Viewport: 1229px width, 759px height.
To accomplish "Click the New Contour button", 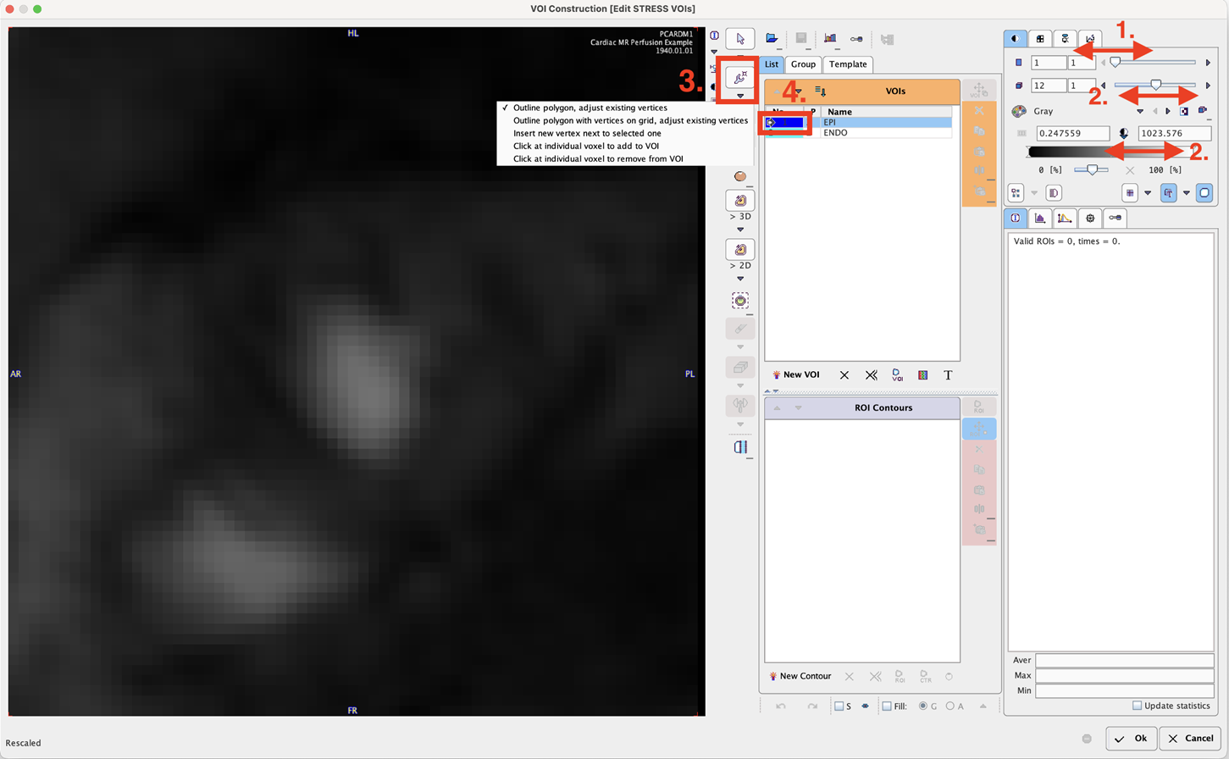I will (800, 676).
